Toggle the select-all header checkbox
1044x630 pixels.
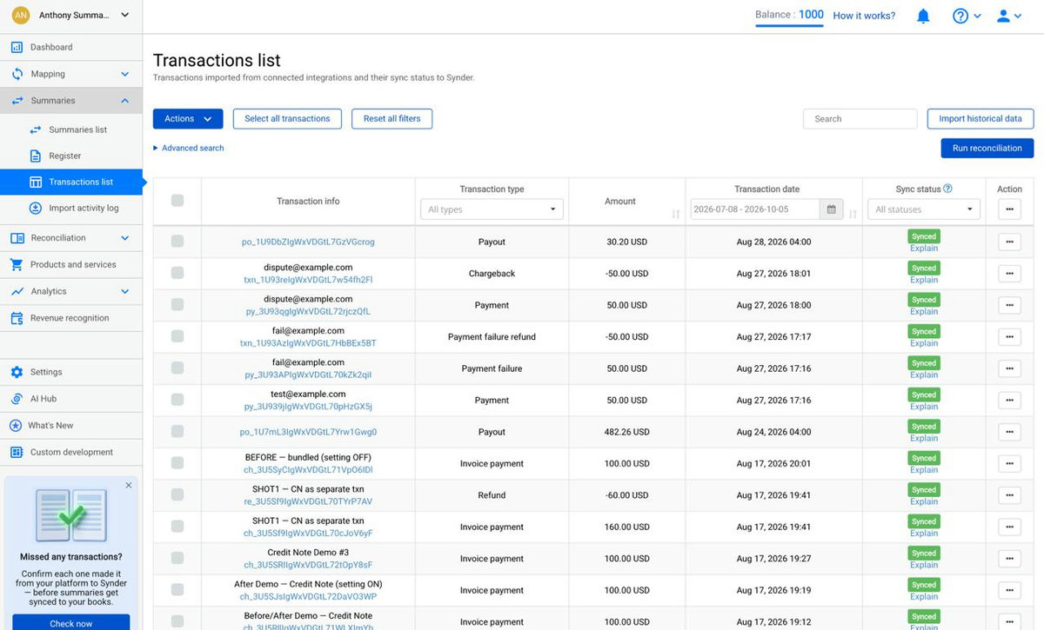coord(177,201)
